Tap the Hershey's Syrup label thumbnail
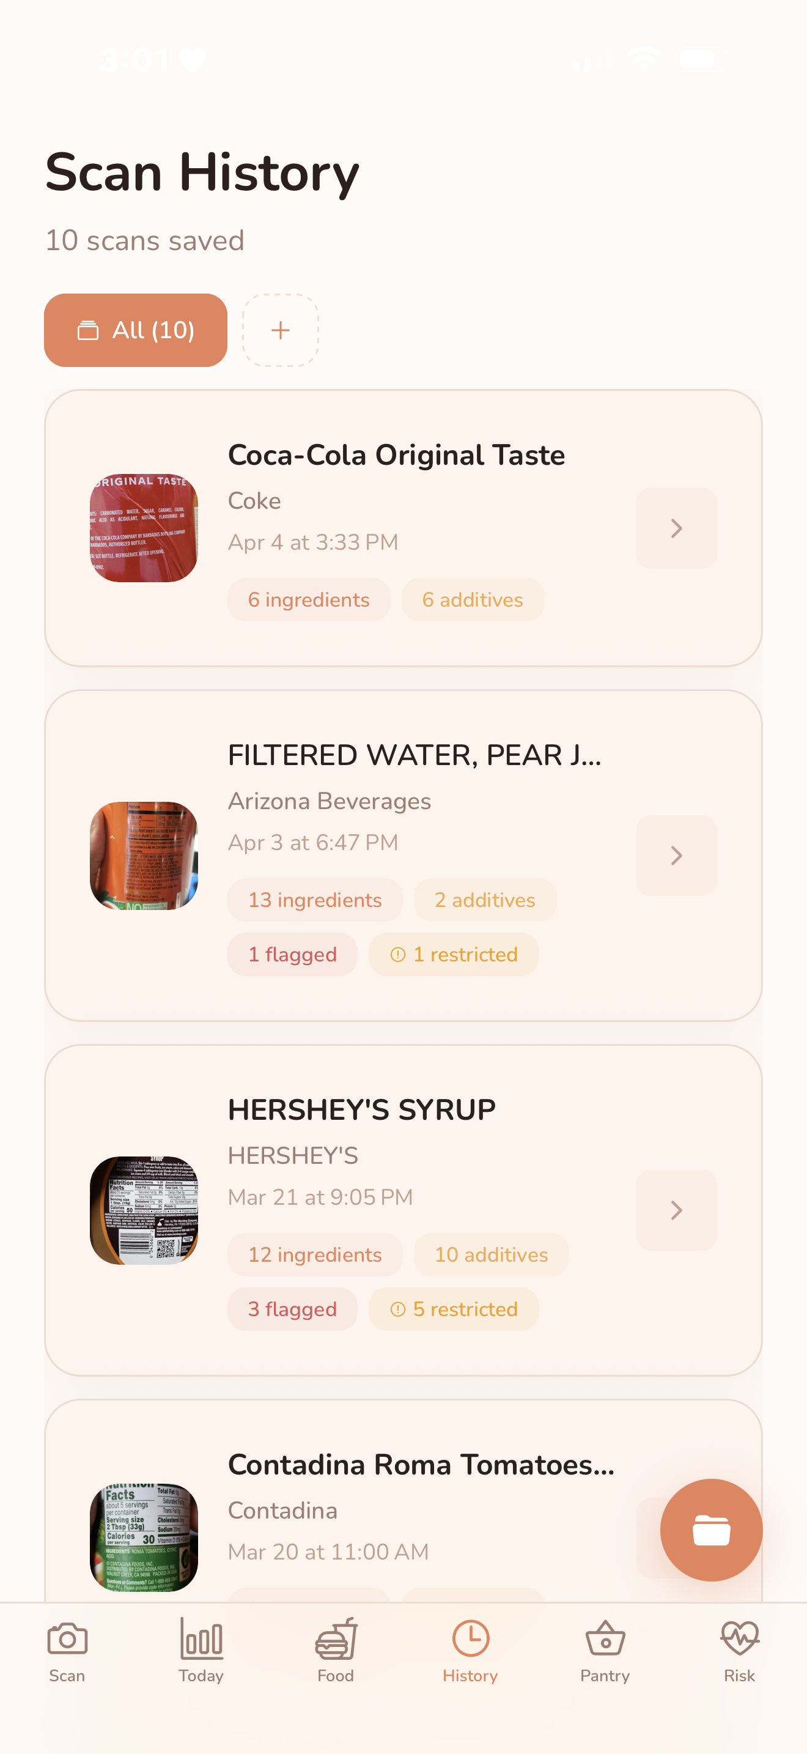 tap(144, 1210)
